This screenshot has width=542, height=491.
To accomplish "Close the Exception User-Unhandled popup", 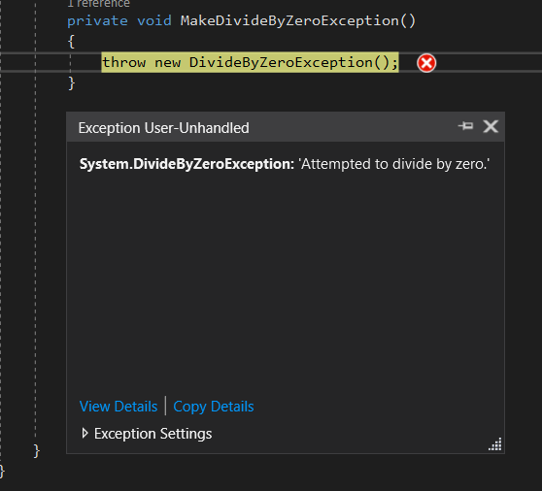I will click(x=491, y=126).
